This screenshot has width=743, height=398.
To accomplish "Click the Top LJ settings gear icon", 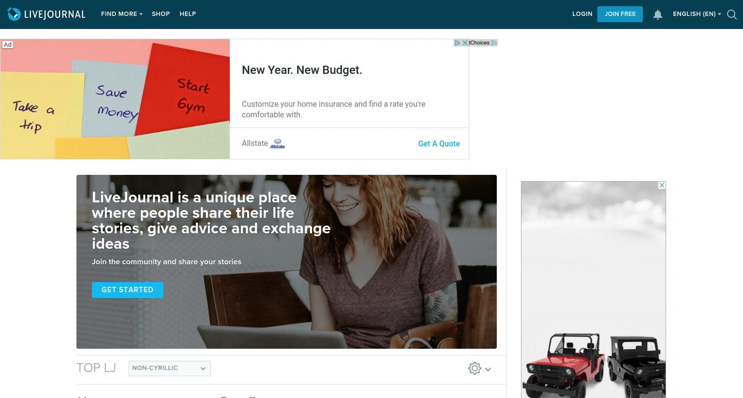I will 475,369.
